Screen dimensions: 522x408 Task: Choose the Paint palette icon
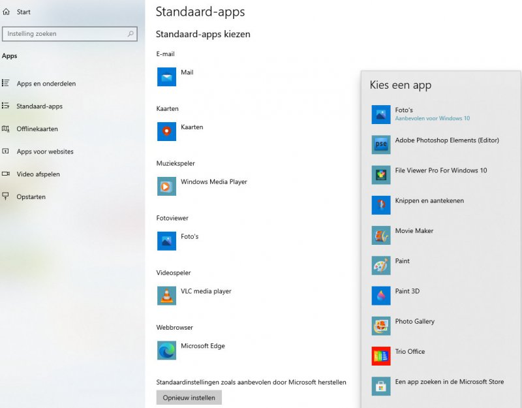click(x=381, y=266)
